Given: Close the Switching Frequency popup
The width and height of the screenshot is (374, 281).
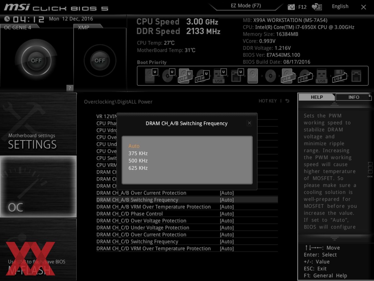Looking at the screenshot, I should point(249,123).
